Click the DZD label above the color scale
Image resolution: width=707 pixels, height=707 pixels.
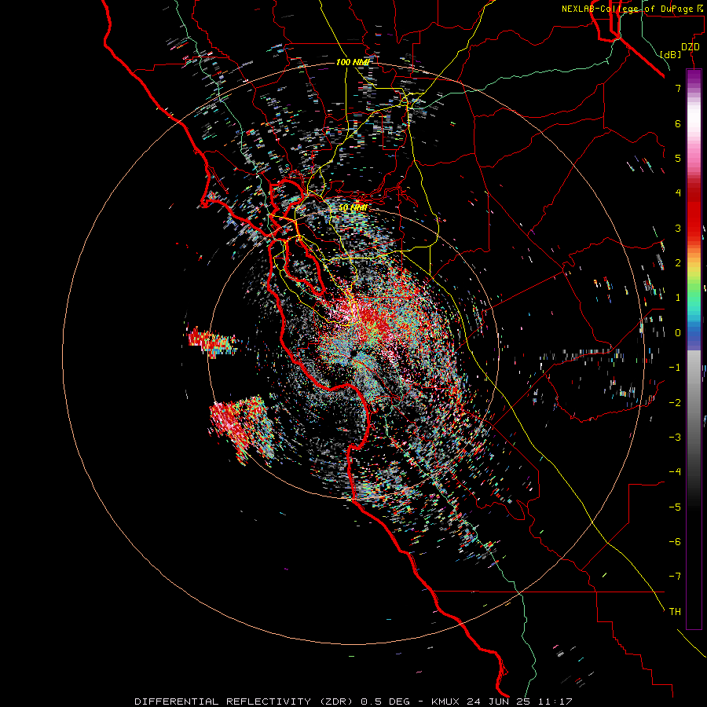click(x=691, y=47)
